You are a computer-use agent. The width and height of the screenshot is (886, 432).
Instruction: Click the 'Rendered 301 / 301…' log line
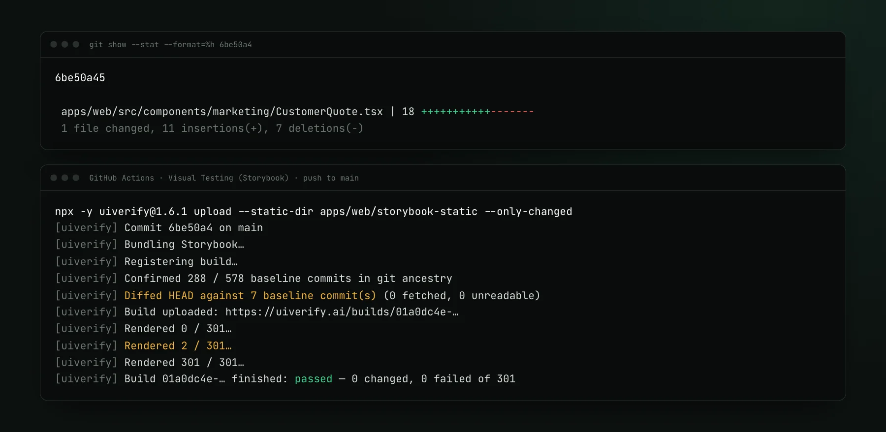pos(150,363)
